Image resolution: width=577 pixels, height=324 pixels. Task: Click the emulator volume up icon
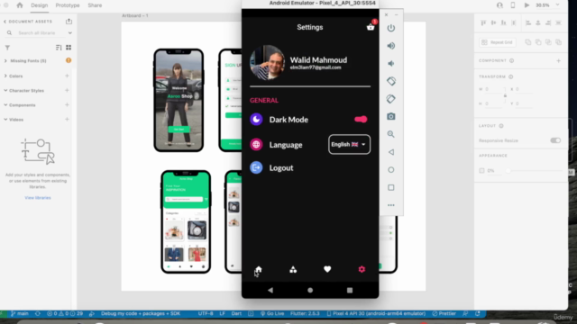(390, 46)
